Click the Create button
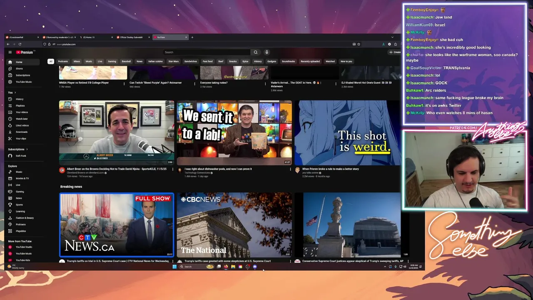The image size is (533, 300). coord(395,52)
